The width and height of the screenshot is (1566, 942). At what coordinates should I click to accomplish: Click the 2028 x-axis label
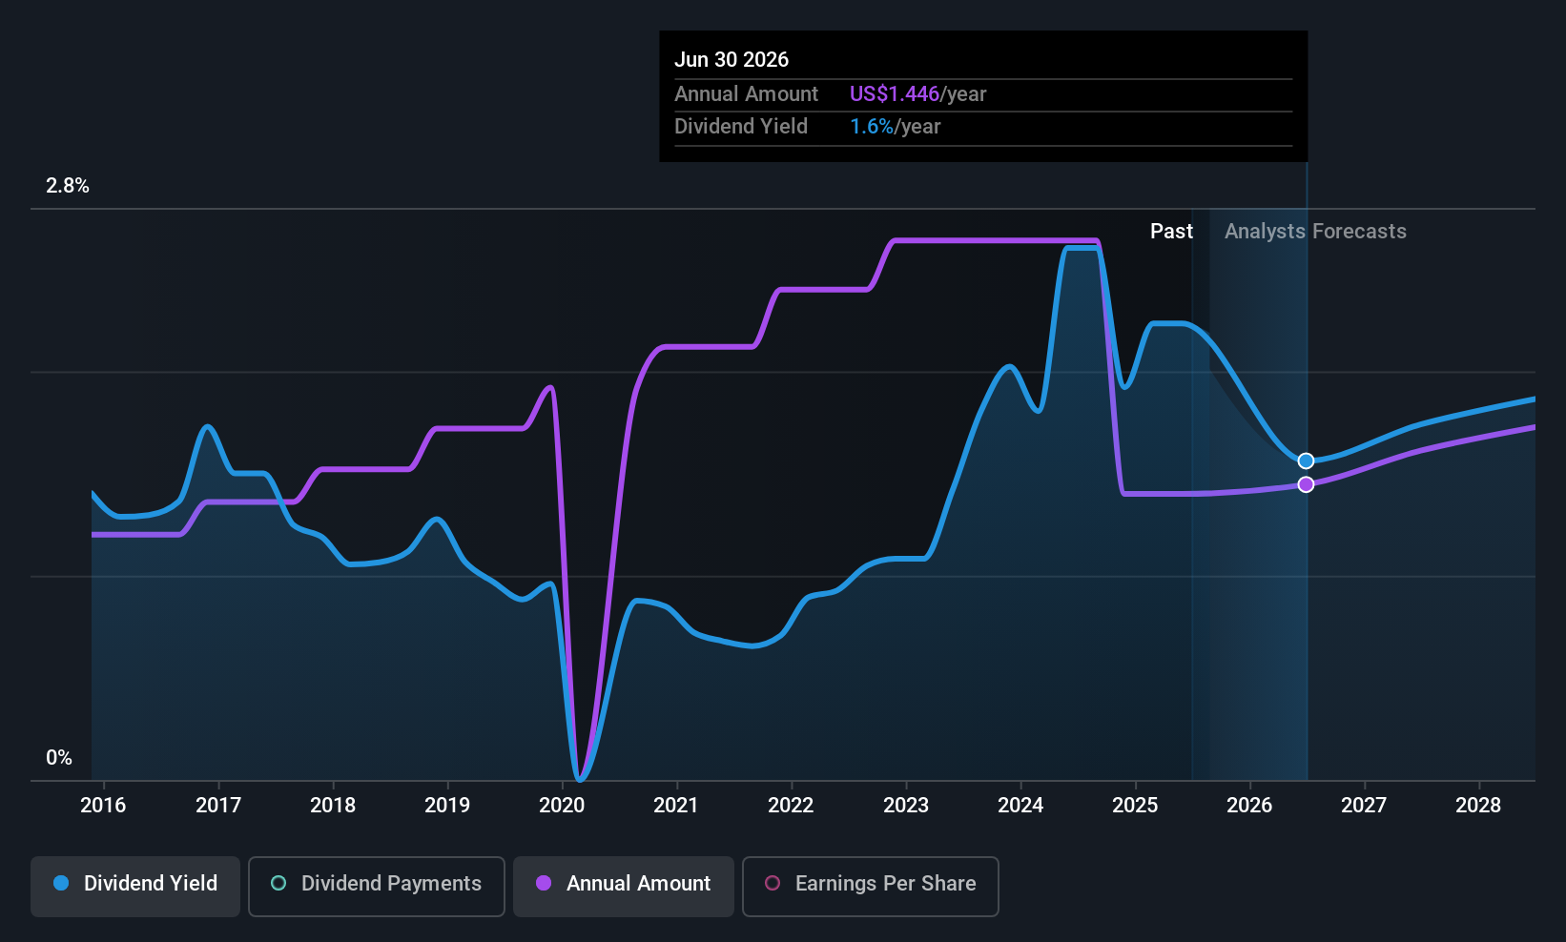1478,806
